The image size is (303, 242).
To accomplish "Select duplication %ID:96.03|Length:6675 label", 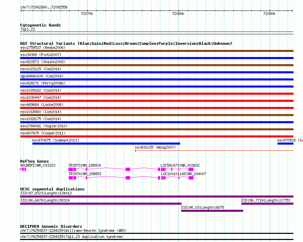I will pos(202,207).
